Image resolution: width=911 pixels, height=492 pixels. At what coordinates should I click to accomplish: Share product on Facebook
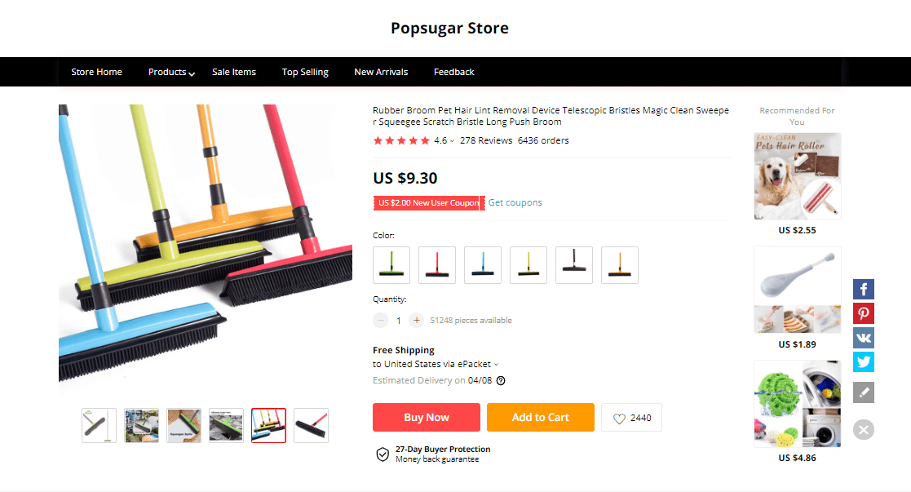[864, 289]
